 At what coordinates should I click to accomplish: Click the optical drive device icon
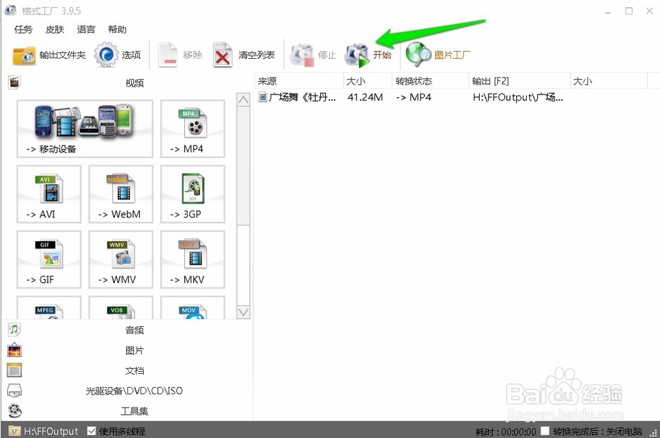(x=15, y=390)
